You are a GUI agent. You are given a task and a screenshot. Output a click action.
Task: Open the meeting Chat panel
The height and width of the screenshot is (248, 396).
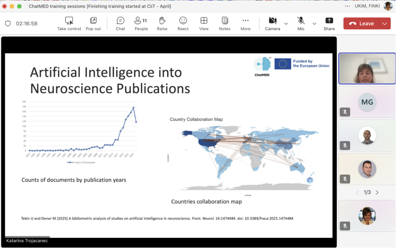[x=120, y=21]
